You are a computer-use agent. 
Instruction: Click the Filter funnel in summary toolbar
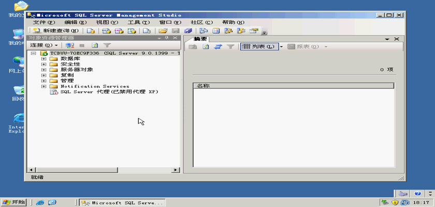pos(230,47)
